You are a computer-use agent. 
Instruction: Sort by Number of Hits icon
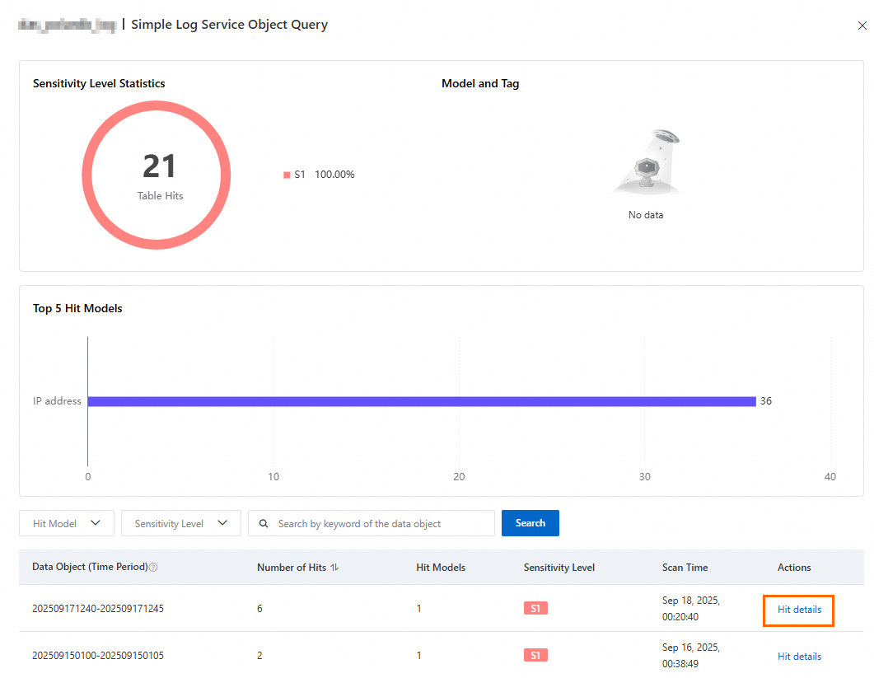pyautogui.click(x=334, y=568)
